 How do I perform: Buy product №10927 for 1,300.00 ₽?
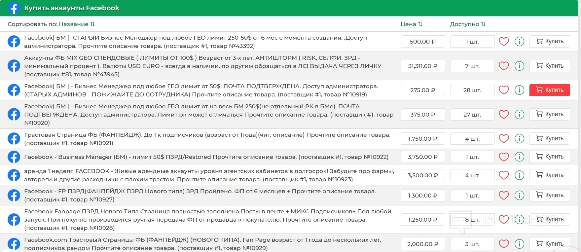click(x=550, y=196)
